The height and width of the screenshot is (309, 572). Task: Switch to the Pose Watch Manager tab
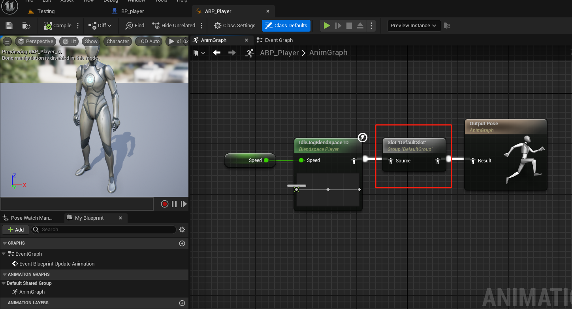coord(28,218)
